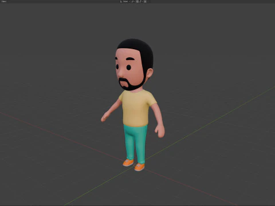Open the Object menu in header
The width and height of the screenshot is (275, 206).
tap(3, 1)
